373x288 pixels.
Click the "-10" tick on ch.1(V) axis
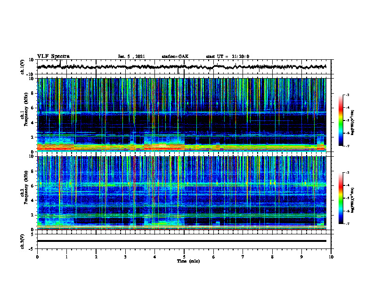[x=31, y=74]
